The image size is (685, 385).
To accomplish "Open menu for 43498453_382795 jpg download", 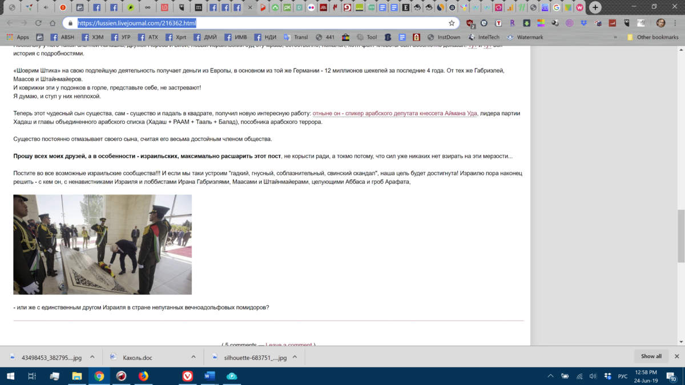I will click(92, 357).
